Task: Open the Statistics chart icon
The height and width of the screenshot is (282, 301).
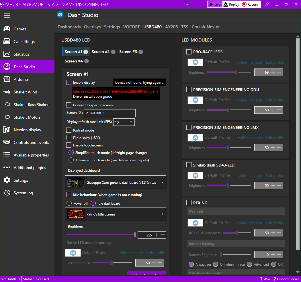Action: pos(7,54)
